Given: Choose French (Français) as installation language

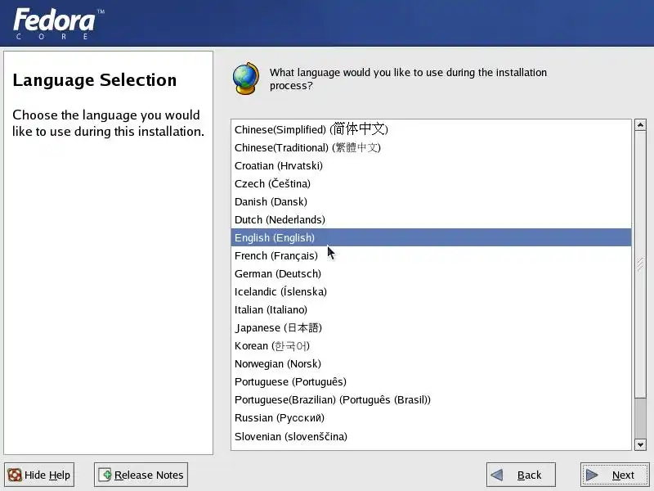Looking at the screenshot, I should tap(431, 255).
